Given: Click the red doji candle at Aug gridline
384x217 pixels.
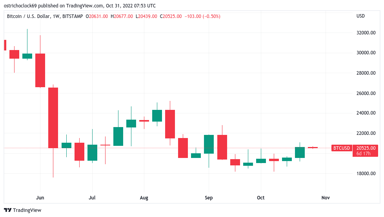Looking at the screenshot, I should [x=144, y=120].
